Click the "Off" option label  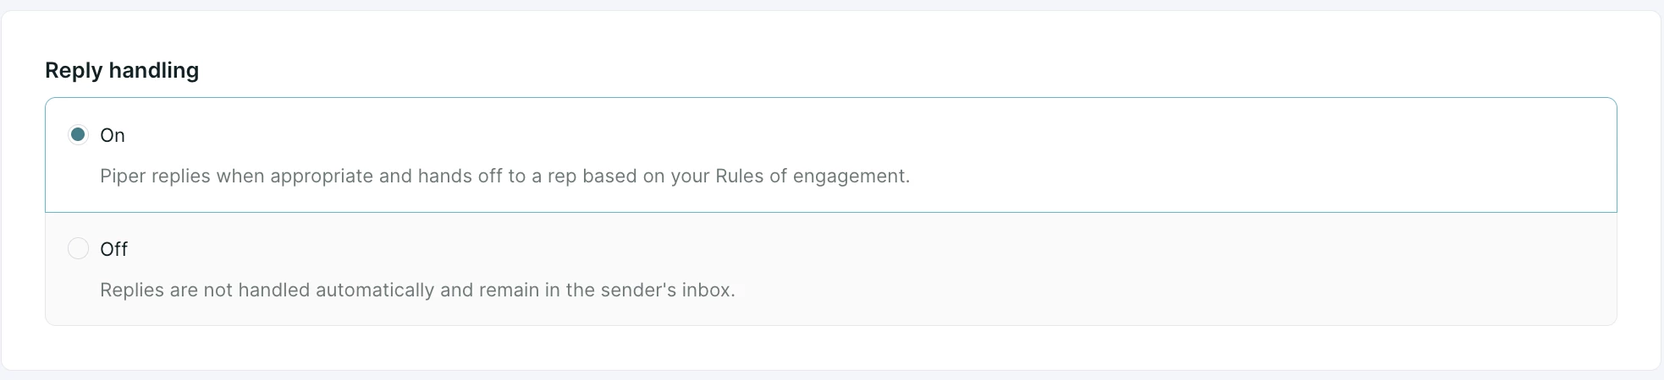pos(113,249)
